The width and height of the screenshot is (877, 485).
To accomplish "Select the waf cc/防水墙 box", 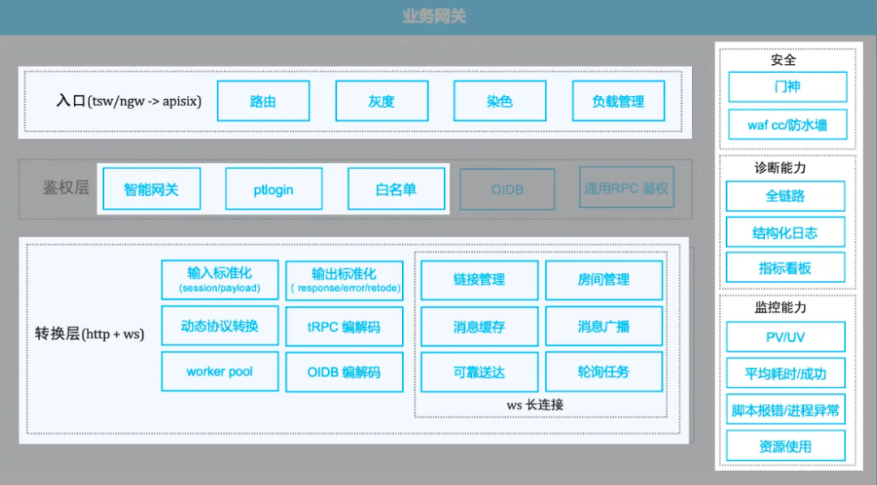I will [x=788, y=125].
